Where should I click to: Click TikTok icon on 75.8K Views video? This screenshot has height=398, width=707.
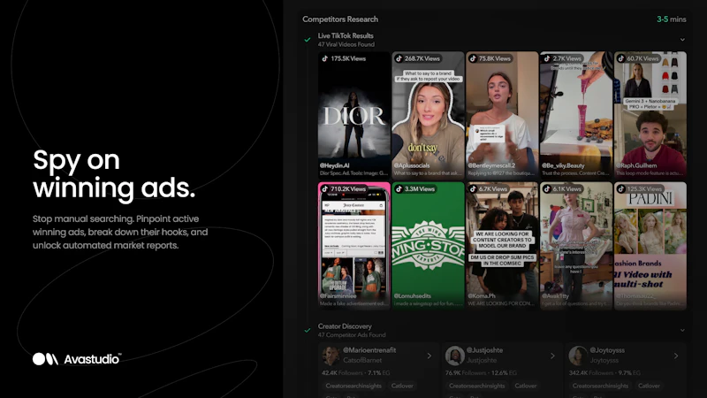click(x=473, y=58)
